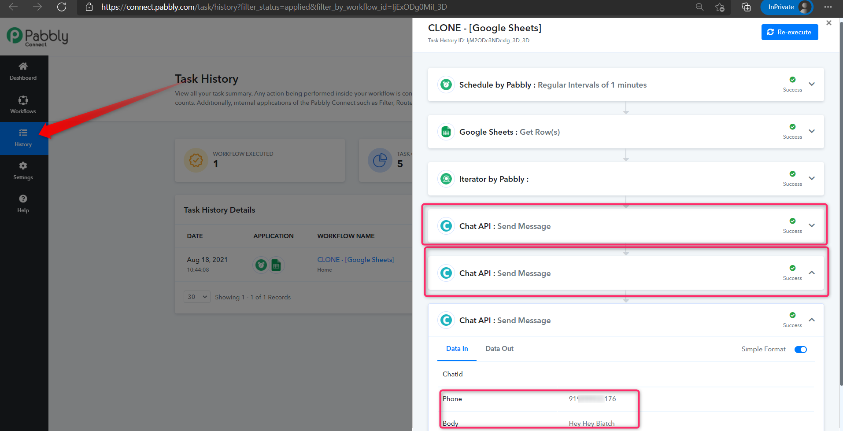
Task: Open the Help sidebar item
Action: [x=23, y=204]
